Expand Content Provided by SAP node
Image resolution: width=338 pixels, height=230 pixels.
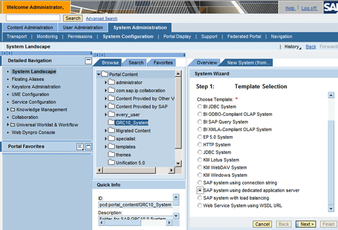click(106, 106)
